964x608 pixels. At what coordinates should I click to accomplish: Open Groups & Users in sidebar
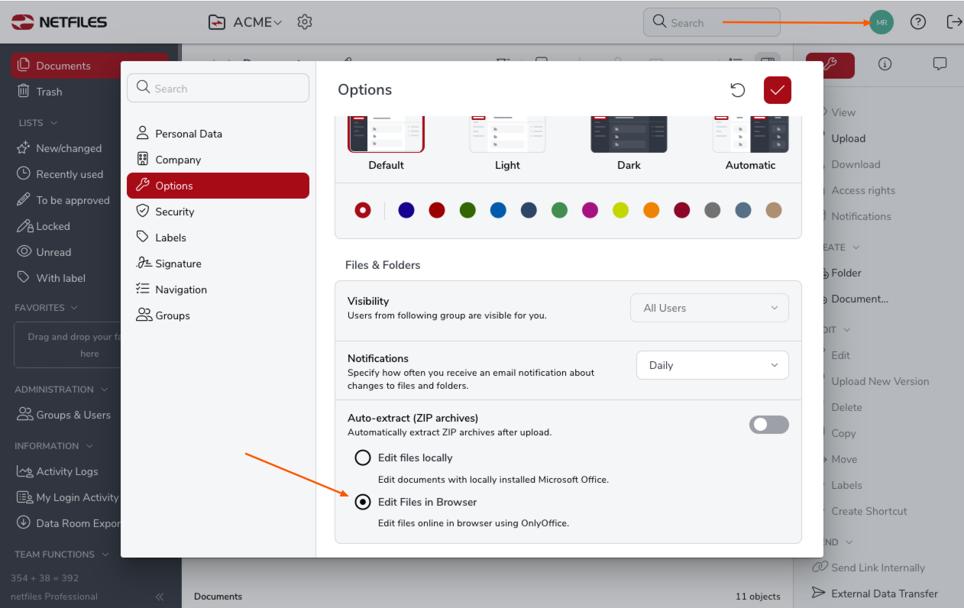coord(73,415)
